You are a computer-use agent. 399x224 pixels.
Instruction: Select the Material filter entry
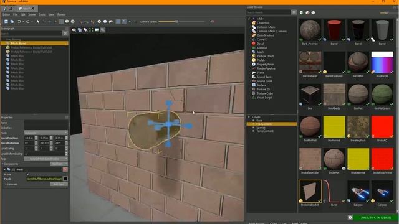[x=262, y=48]
